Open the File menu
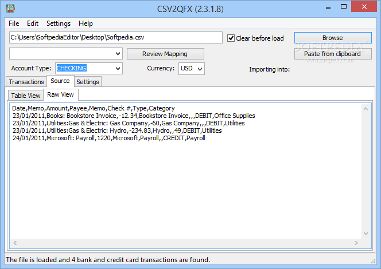 (14, 23)
